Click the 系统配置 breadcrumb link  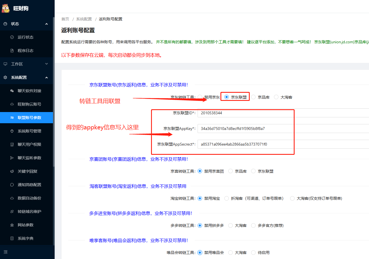click(84, 19)
